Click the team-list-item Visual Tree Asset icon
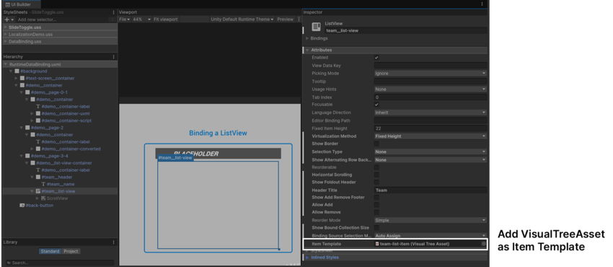The image size is (613, 267). coord(377,243)
